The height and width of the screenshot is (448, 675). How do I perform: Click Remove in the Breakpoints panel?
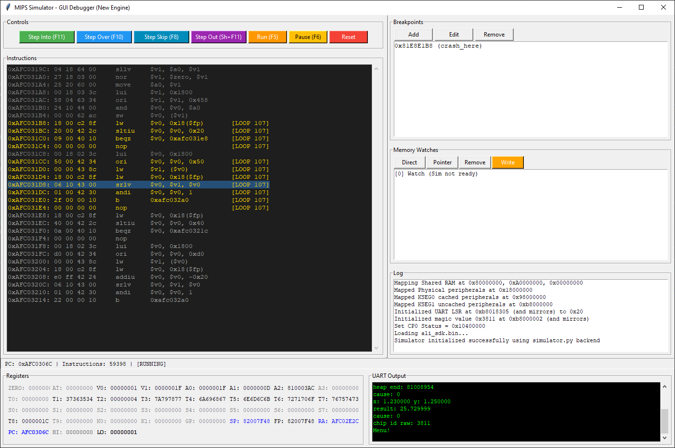494,35
